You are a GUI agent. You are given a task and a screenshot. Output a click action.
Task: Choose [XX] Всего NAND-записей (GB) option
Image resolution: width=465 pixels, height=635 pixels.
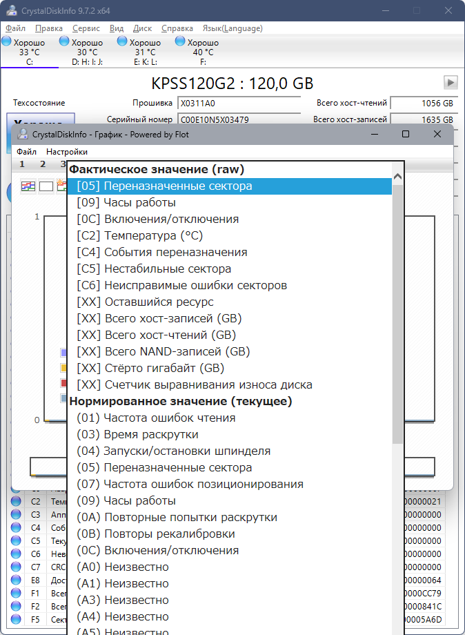[230, 351]
